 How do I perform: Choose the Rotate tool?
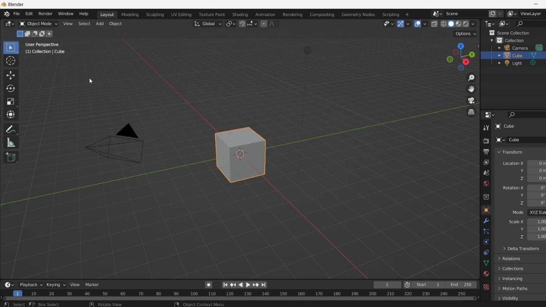click(x=11, y=88)
